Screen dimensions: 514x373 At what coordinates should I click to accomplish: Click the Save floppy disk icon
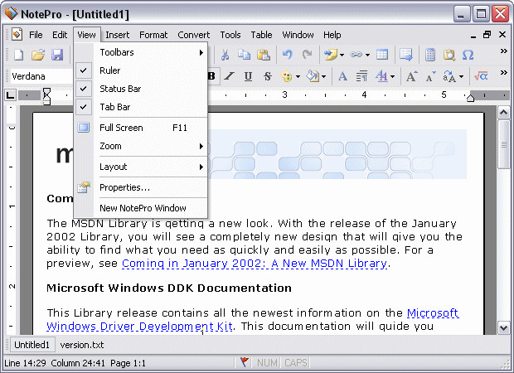tap(57, 55)
